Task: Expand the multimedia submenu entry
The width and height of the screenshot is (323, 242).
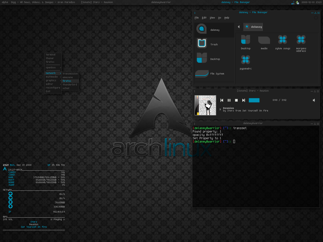Action: point(53,77)
